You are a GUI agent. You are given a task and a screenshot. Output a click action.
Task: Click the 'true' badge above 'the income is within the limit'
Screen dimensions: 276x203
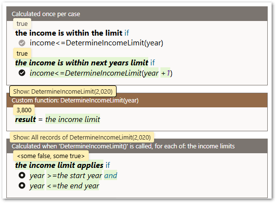pos(22,23)
